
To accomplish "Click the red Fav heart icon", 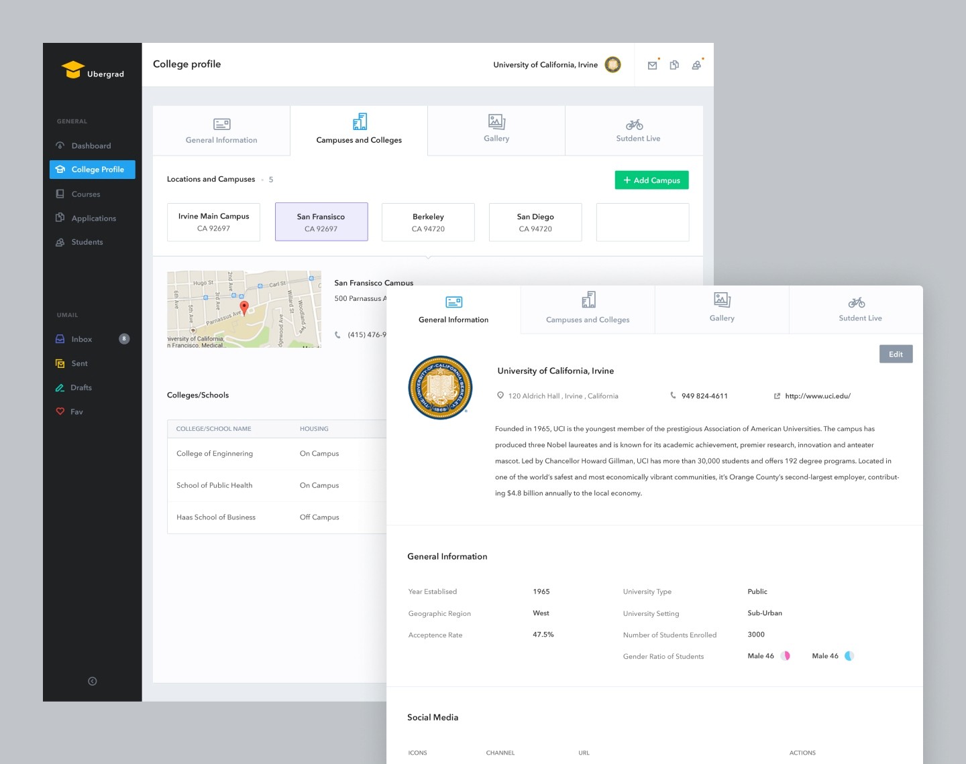I will coord(60,411).
